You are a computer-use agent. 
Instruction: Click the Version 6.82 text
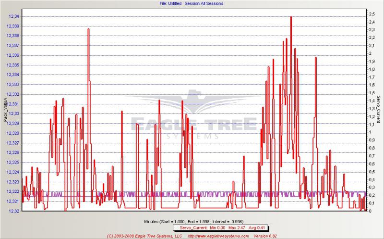coord(266,236)
